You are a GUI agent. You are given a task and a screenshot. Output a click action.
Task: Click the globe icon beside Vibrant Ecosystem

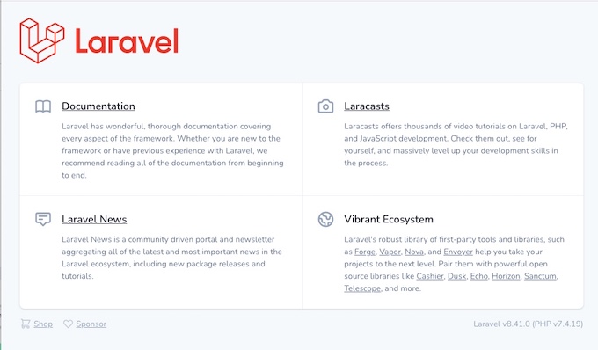[x=325, y=219]
